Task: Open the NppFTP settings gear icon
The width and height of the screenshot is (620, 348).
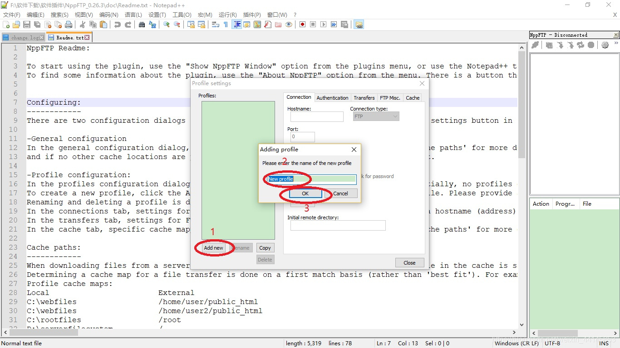Action: coord(605,45)
